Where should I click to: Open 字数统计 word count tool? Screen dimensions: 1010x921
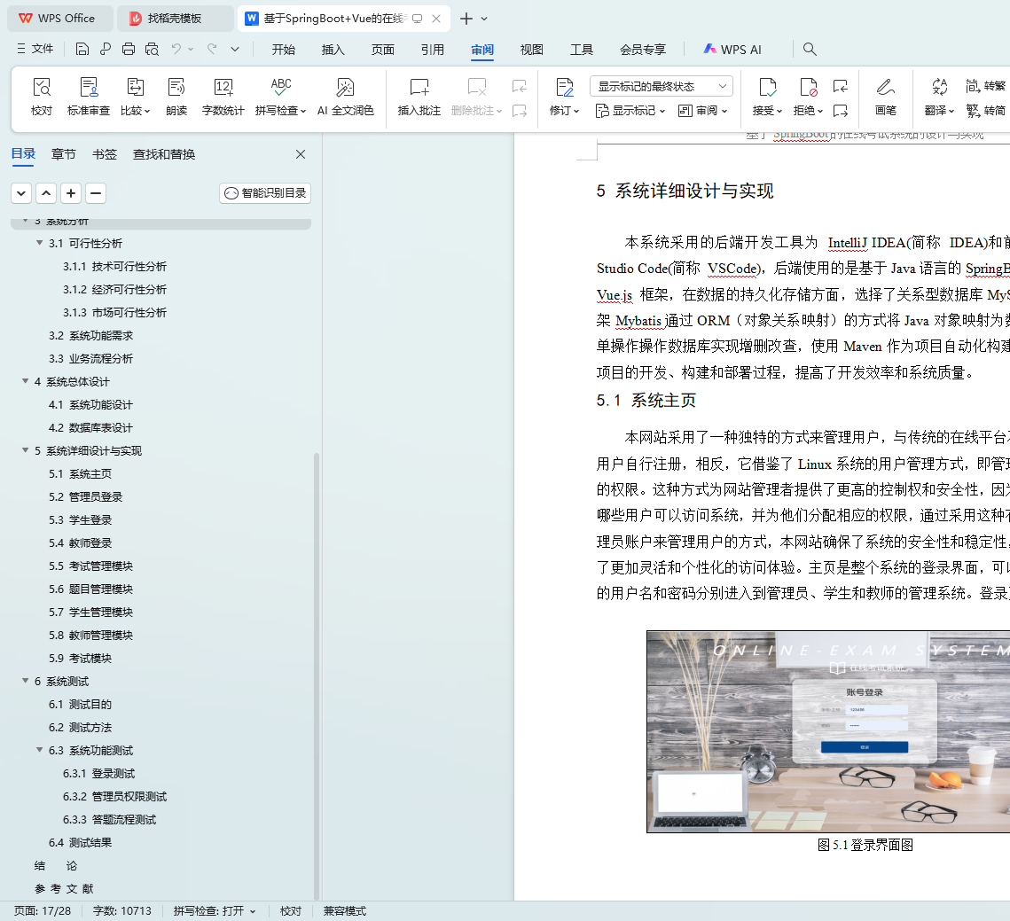coord(223,88)
